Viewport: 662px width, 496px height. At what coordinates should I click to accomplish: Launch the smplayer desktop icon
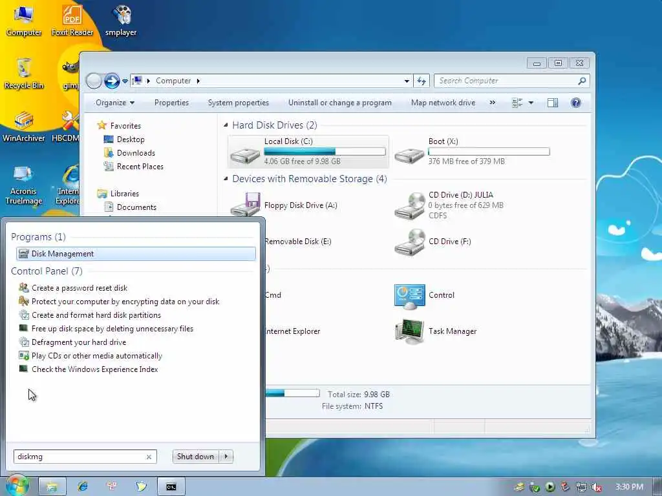(x=121, y=20)
